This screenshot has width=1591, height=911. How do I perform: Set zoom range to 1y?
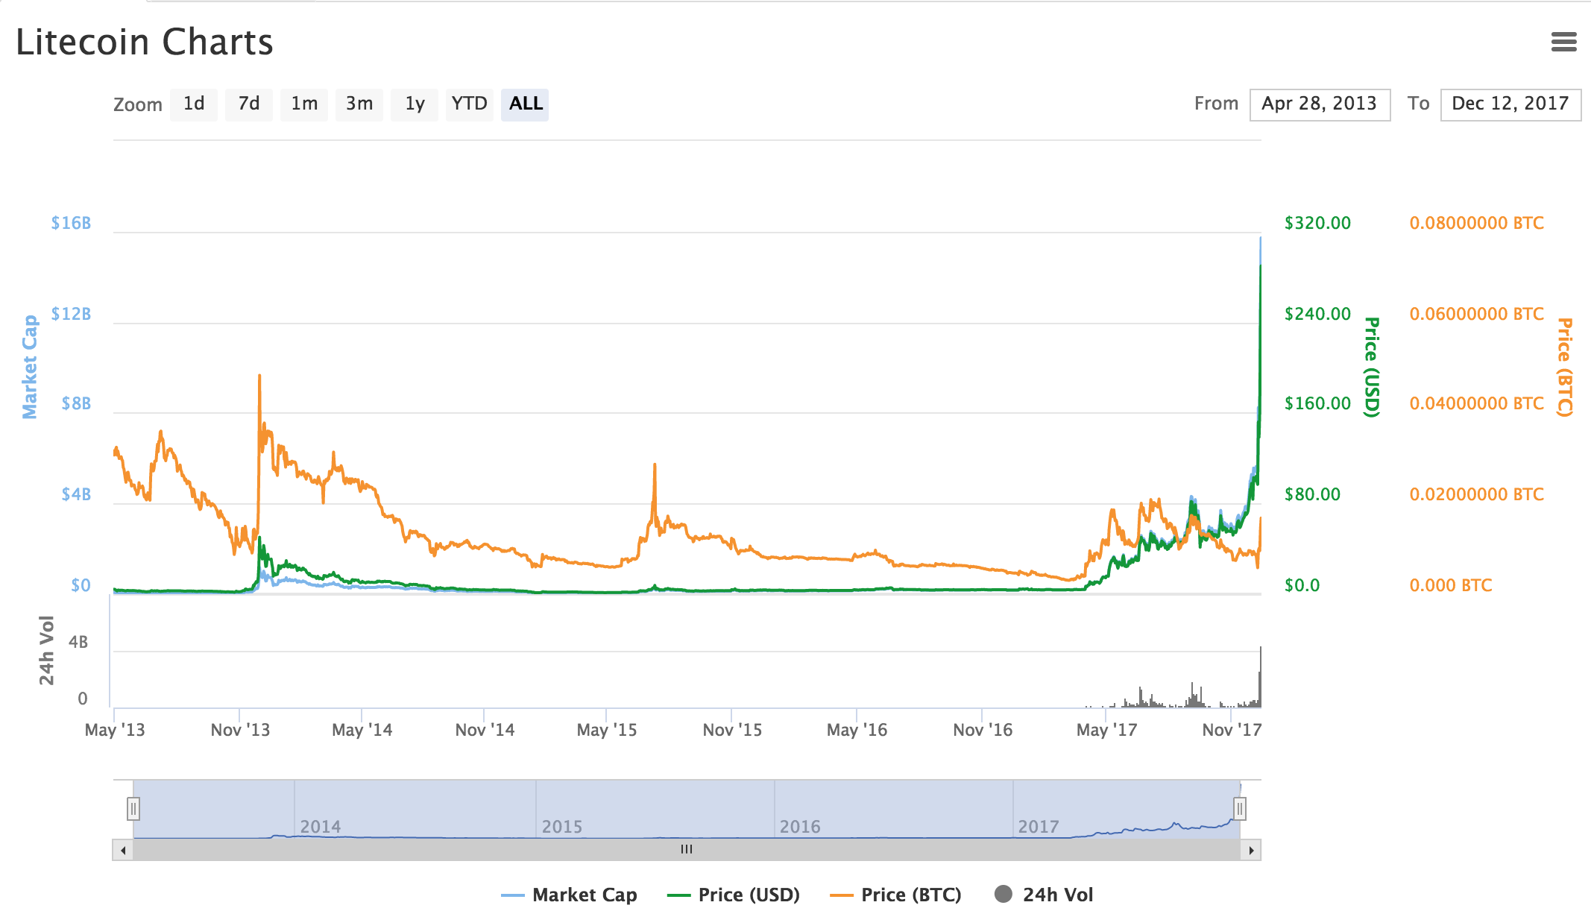[x=415, y=104]
